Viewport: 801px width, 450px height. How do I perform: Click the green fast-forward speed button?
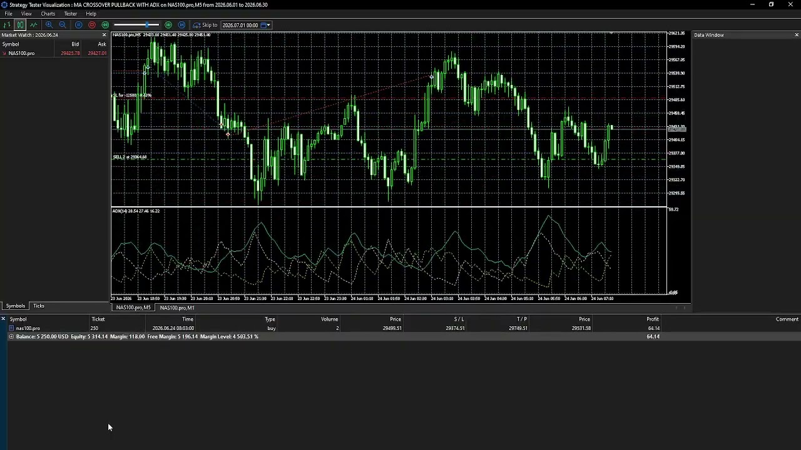click(168, 25)
